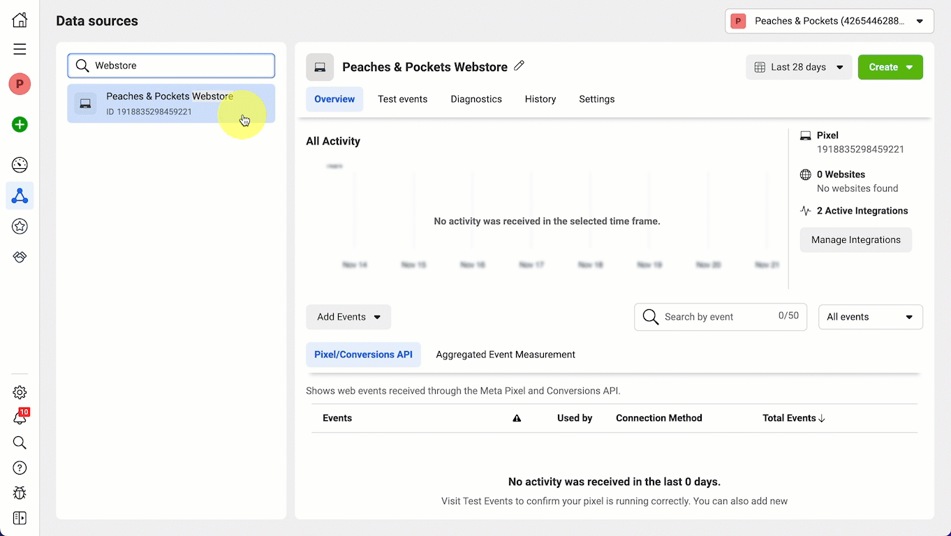Switch to the Overview tab
Image resolution: width=951 pixels, height=536 pixels.
[334, 99]
